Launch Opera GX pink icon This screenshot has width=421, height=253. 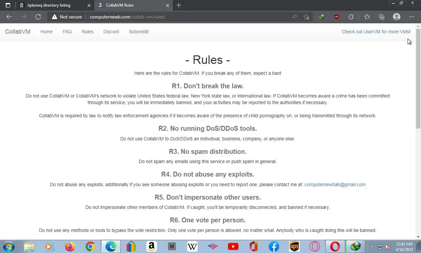coord(314,246)
